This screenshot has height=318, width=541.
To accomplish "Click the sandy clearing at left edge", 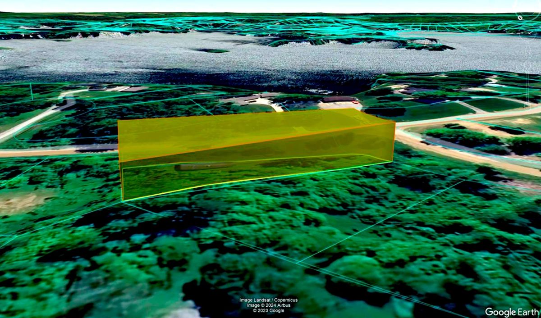I will pos(18,203).
